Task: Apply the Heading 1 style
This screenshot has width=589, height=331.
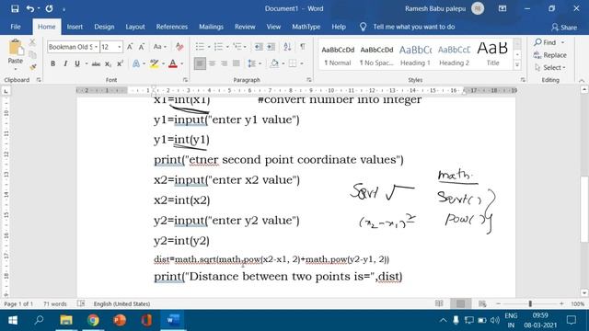Action: pos(415,55)
